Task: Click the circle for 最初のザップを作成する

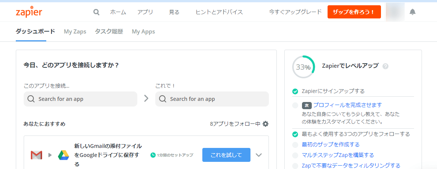Action: [295, 145]
